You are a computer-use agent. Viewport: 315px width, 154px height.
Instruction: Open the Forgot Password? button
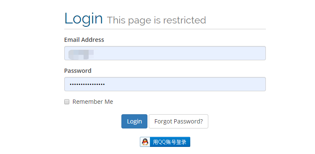pos(178,121)
